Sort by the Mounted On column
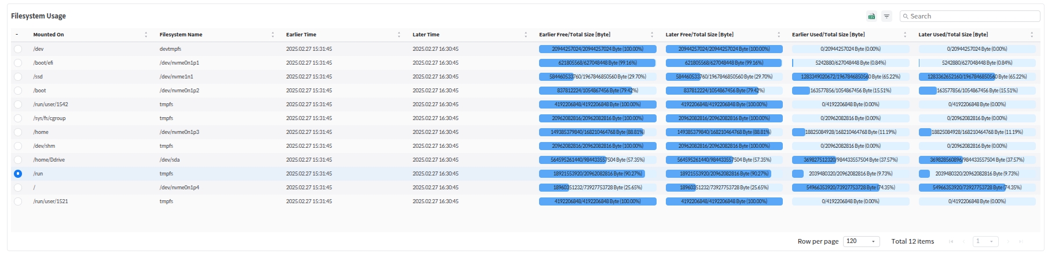 (x=146, y=35)
